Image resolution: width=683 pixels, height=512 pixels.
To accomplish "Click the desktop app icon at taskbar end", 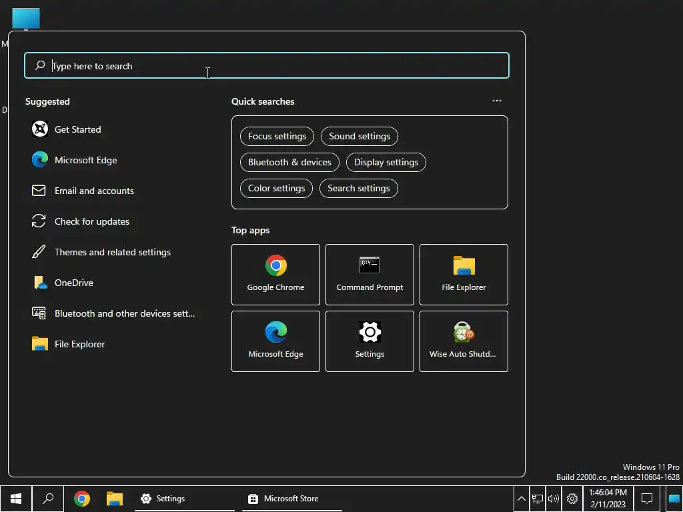I will click(674, 499).
